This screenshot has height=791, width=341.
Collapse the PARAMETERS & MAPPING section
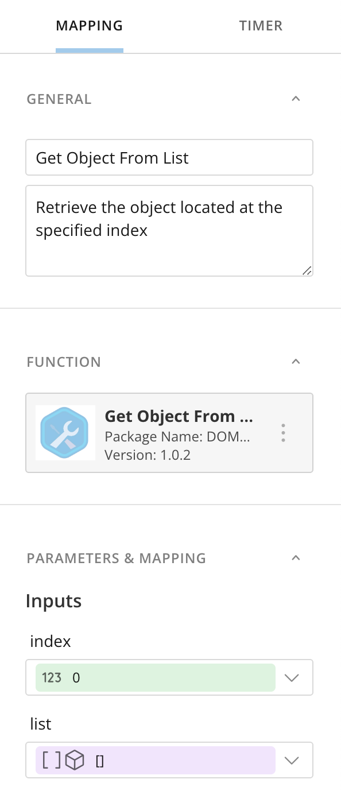pos(296,557)
